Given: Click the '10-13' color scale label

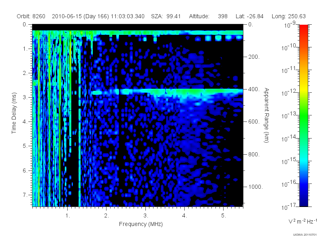Looking at the screenshot, I should (x=289, y=115).
